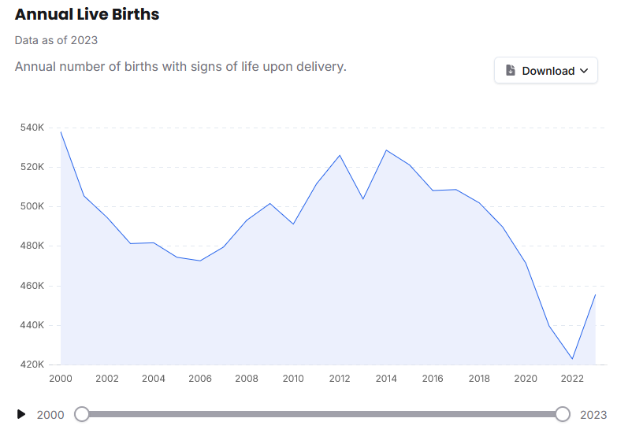Click the 2006 trough on the line
The image size is (617, 433).
point(200,261)
